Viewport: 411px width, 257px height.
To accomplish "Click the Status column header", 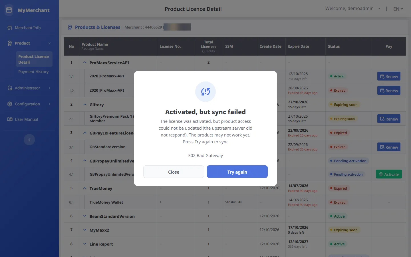I will 334,46.
